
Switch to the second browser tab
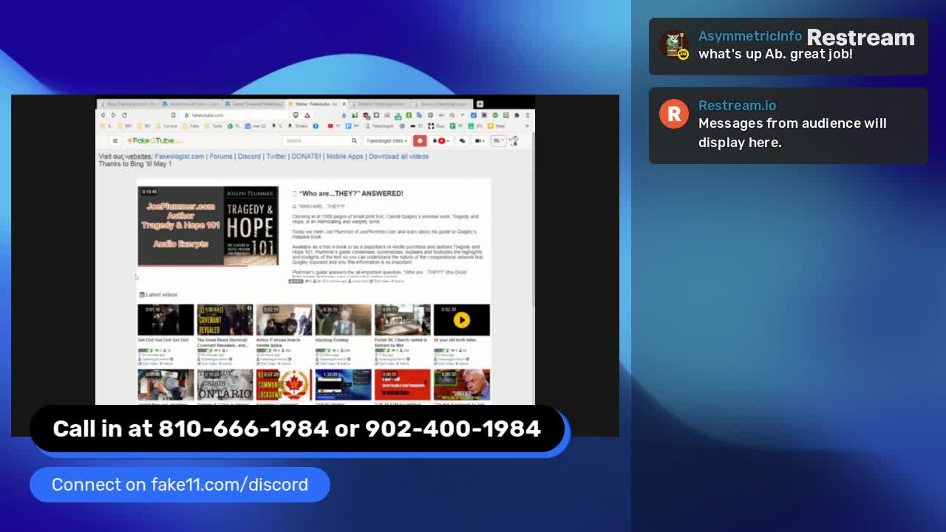click(x=192, y=103)
